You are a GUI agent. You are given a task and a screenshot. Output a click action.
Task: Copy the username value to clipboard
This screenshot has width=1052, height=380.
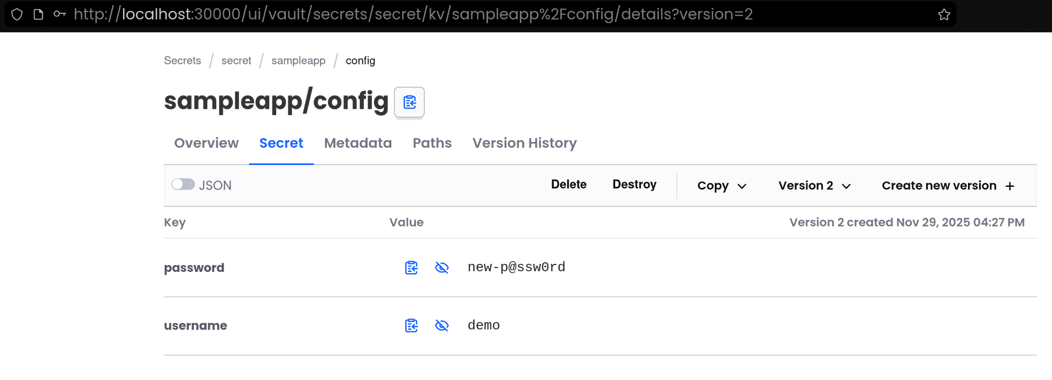pos(411,326)
